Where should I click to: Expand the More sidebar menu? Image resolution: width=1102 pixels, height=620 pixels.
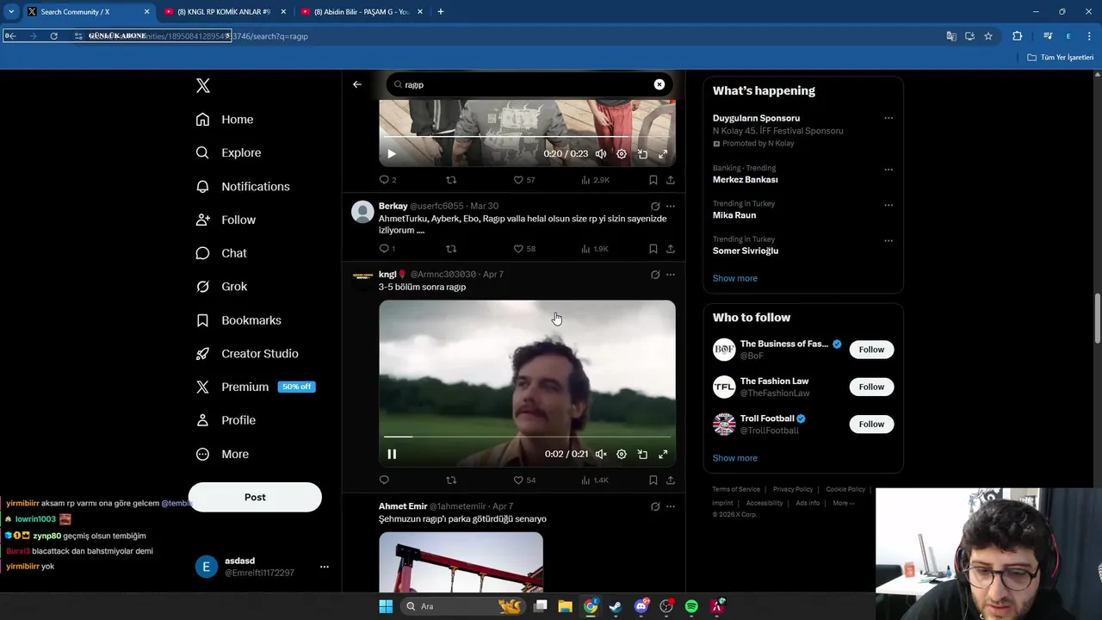[222, 454]
